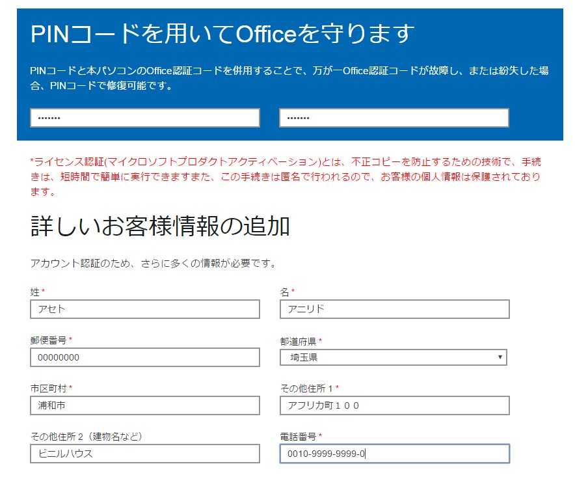Click the 郵便番号 field with 00000000
This screenshot has width=575, height=479.
tap(145, 357)
